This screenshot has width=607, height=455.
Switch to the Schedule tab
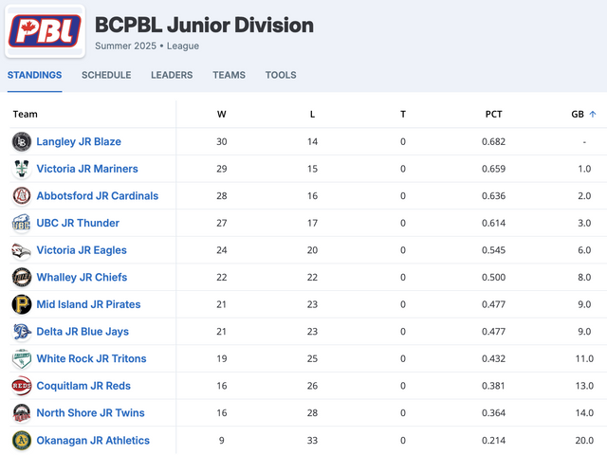pos(106,75)
